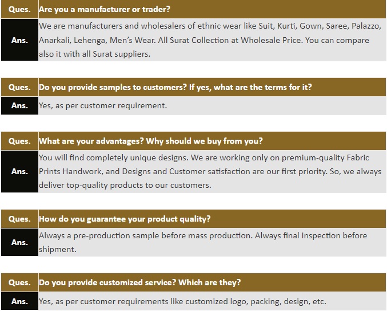Select the Ques. label for the advantages question

click(x=19, y=141)
